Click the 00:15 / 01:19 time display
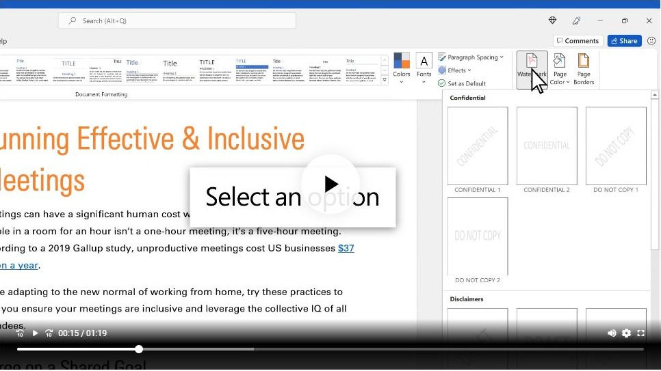The height and width of the screenshot is (371, 661). coord(82,333)
